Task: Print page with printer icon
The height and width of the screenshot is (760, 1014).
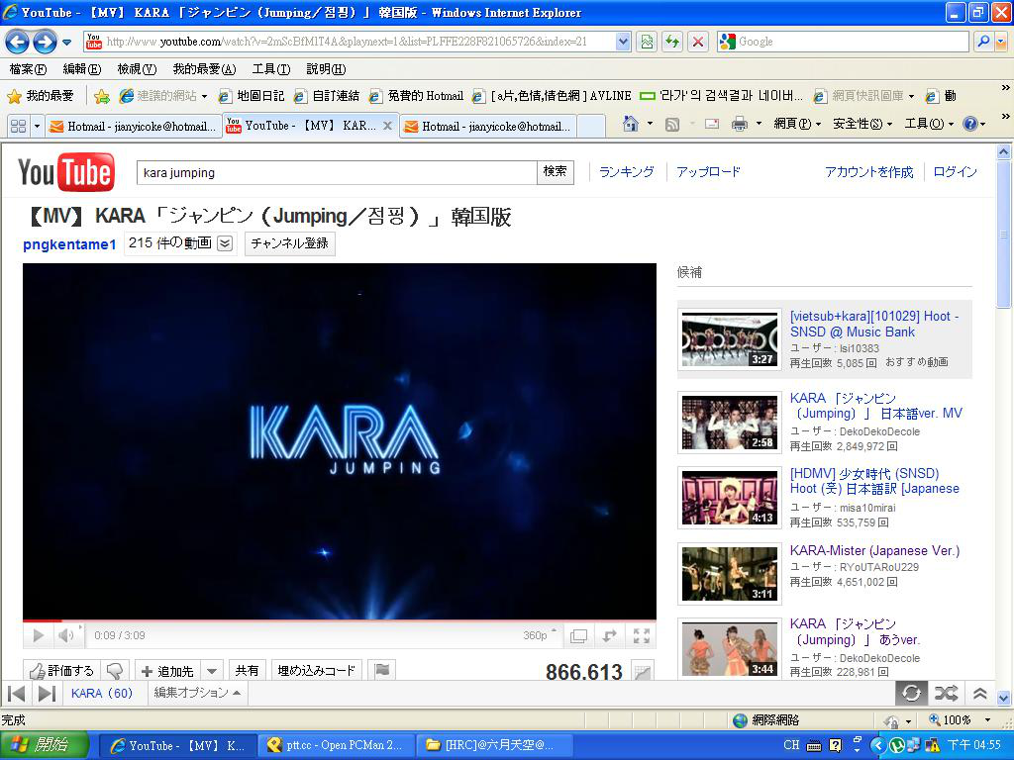Action: point(740,124)
